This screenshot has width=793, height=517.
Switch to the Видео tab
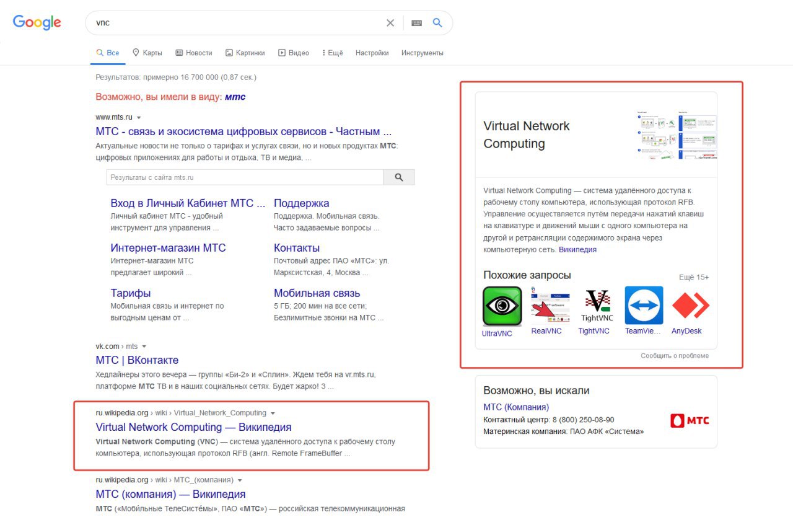click(294, 53)
